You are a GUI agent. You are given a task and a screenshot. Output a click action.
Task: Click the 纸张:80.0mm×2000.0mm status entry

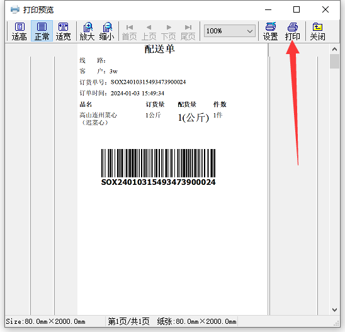coord(196,321)
